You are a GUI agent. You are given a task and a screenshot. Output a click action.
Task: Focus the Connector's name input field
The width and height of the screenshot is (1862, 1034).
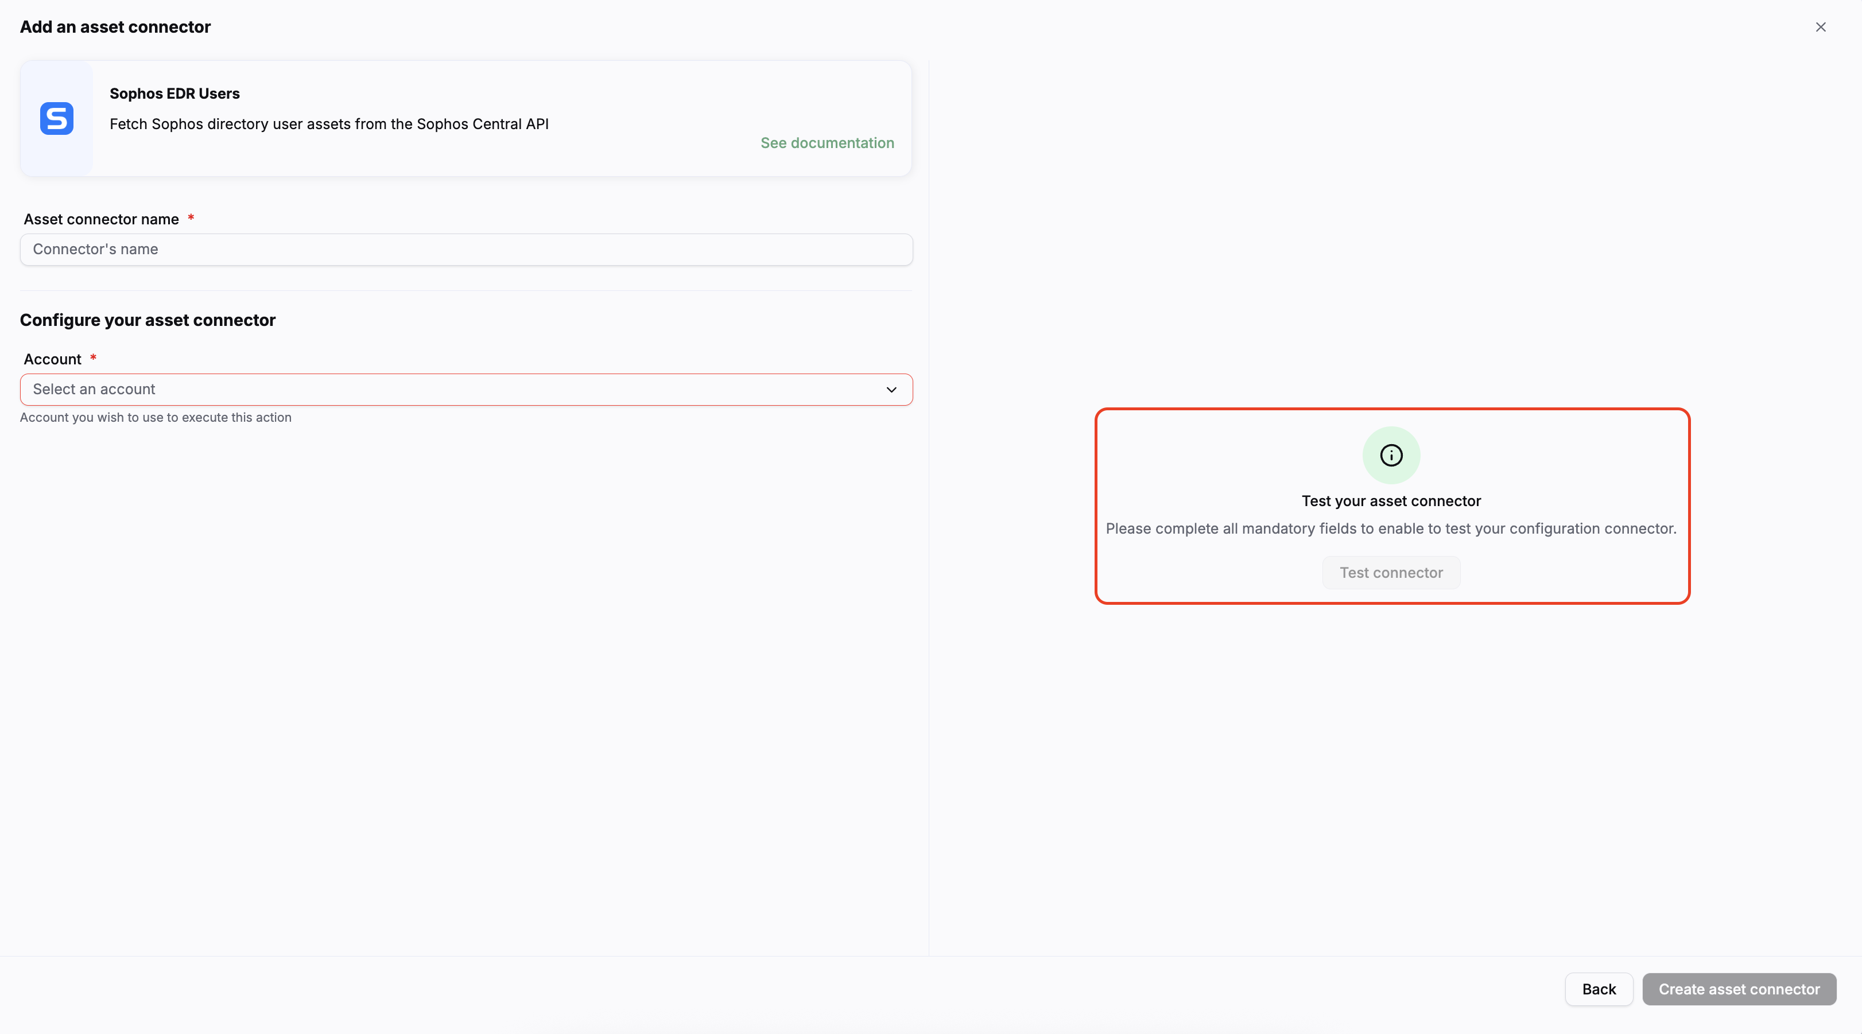click(x=466, y=249)
